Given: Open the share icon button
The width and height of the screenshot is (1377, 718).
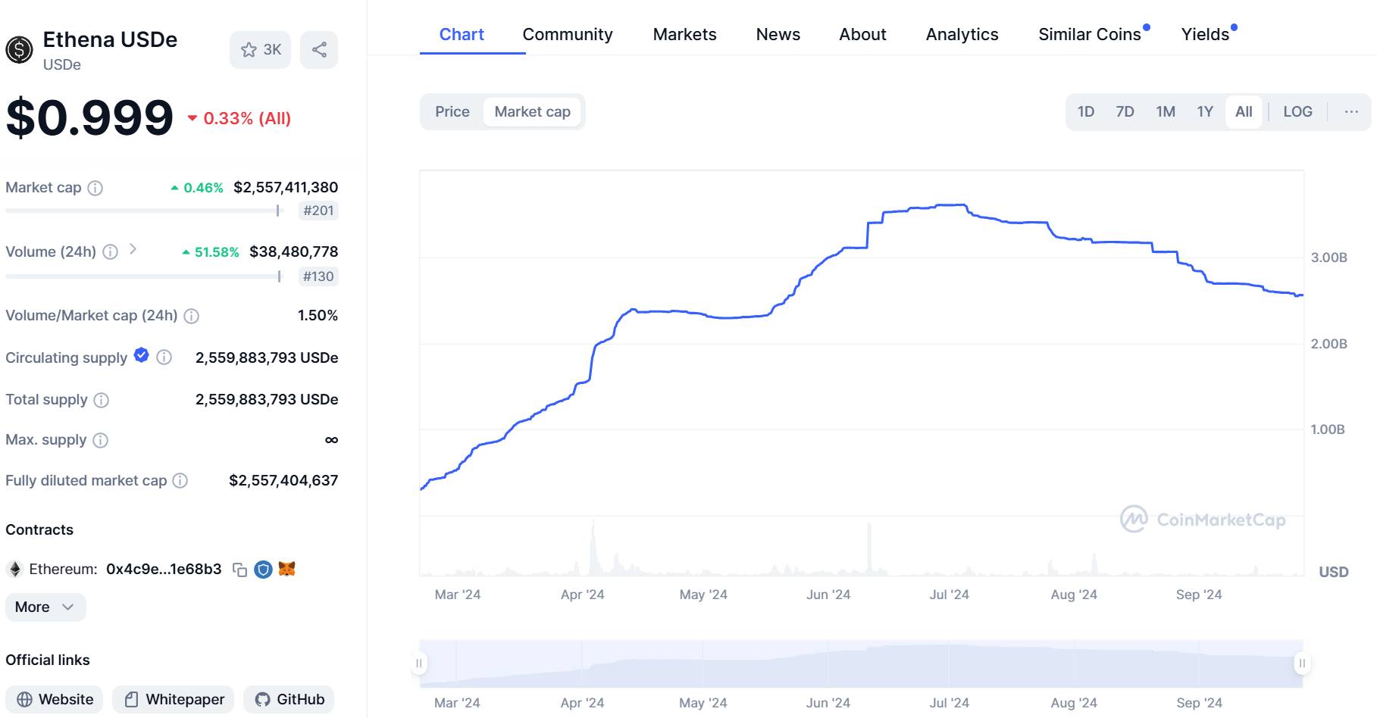Looking at the screenshot, I should (x=319, y=50).
